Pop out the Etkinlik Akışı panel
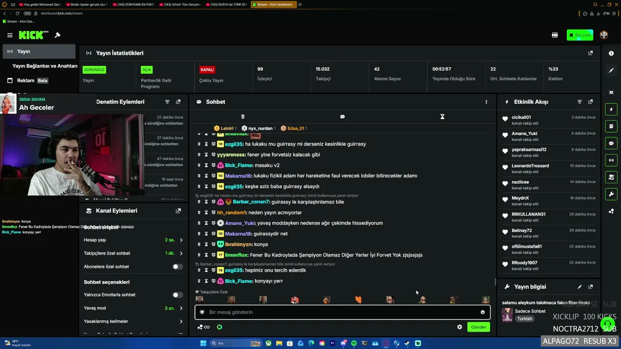The image size is (621, 349). (x=590, y=102)
